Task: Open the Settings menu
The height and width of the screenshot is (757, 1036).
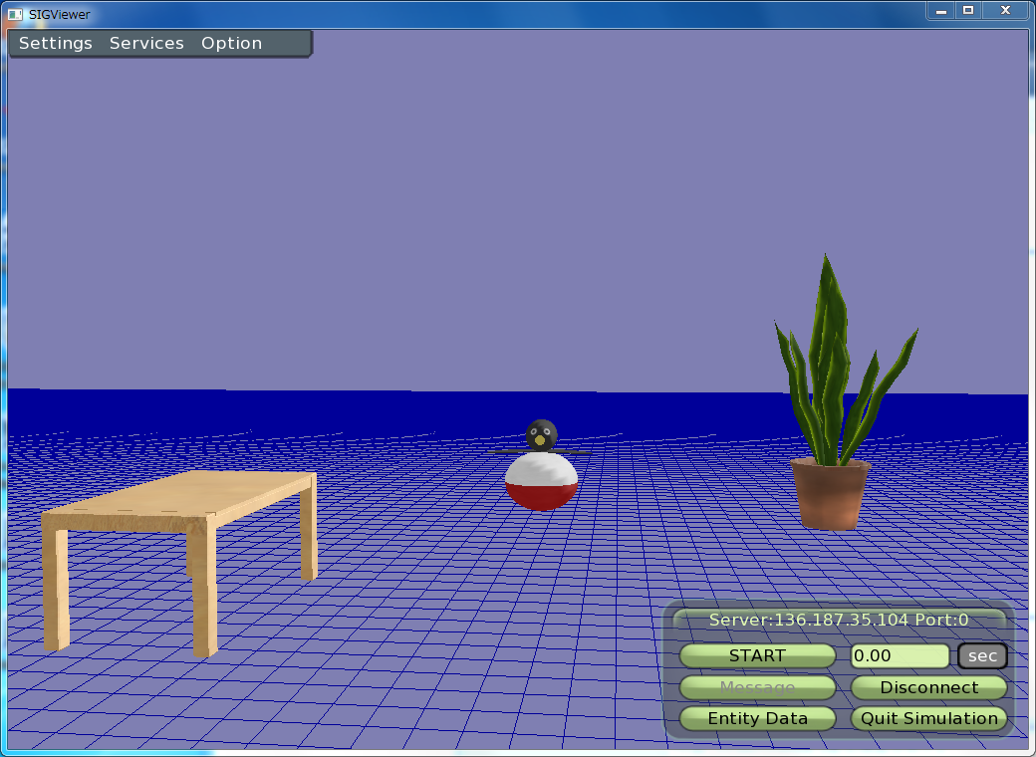Action: 56,44
